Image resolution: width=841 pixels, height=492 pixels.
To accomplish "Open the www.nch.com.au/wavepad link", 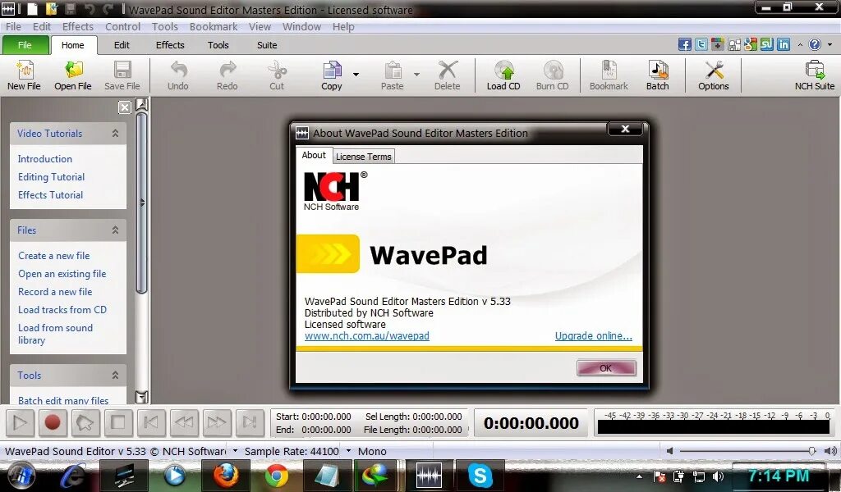I will [367, 336].
